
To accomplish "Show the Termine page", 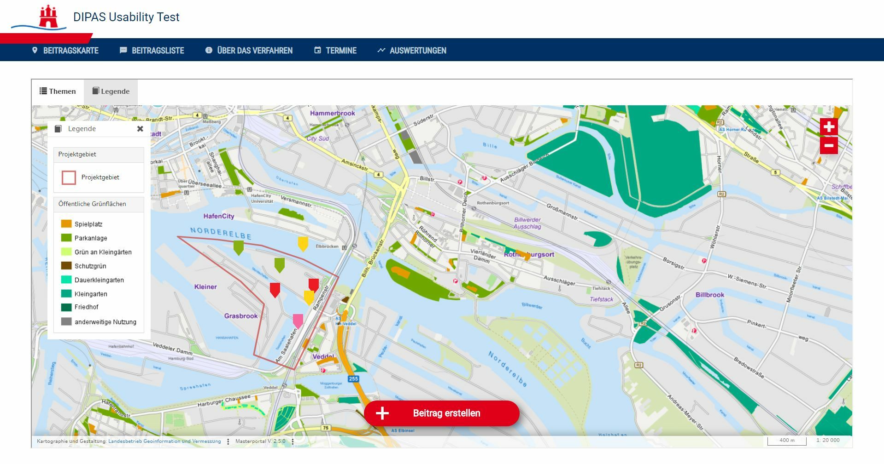I will [x=335, y=51].
